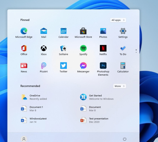The image size is (158, 142).
Task: Click the 'Welcome to Windows' subtitle text
Action: pyautogui.click(x=101, y=99)
